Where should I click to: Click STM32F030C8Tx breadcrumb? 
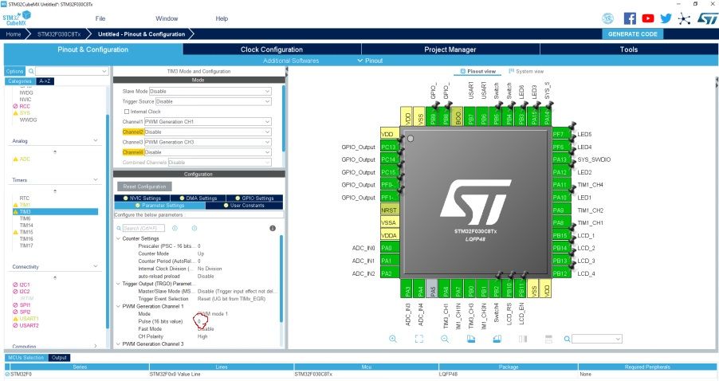pos(59,34)
